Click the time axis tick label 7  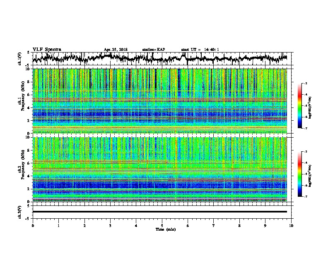[x=214, y=226]
